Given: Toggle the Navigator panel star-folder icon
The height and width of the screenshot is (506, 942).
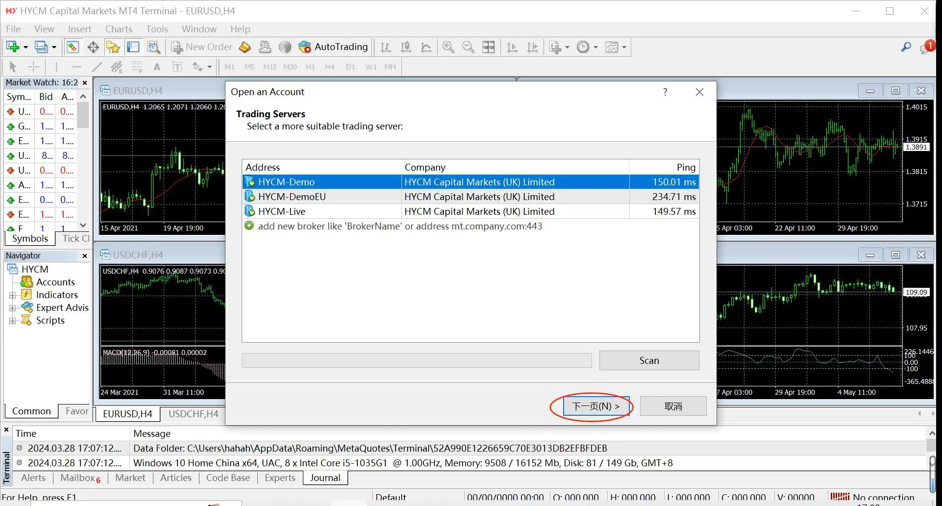Looking at the screenshot, I should coord(113,47).
